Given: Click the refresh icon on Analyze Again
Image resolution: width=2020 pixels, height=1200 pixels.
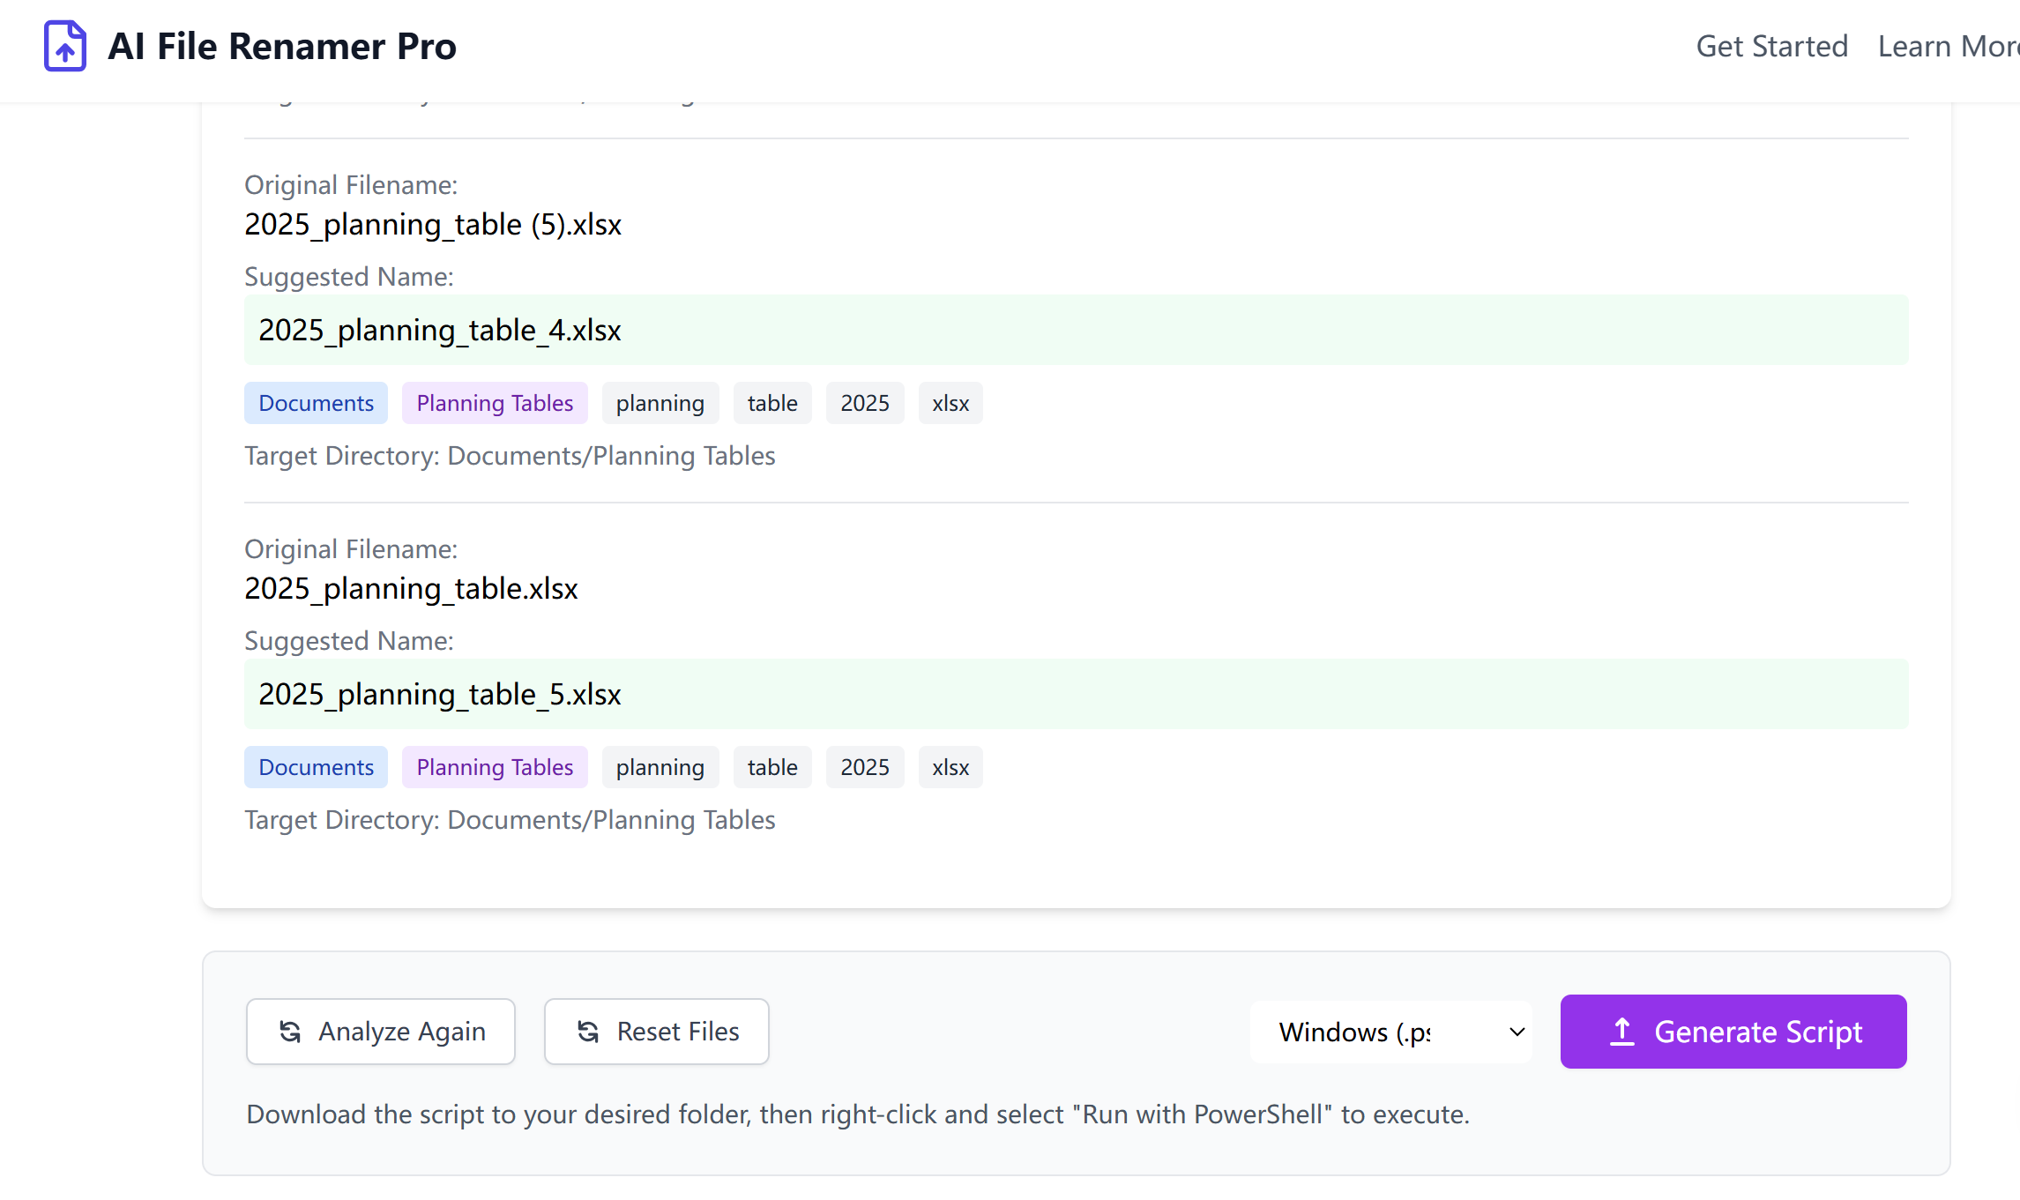Looking at the screenshot, I should click(290, 1032).
